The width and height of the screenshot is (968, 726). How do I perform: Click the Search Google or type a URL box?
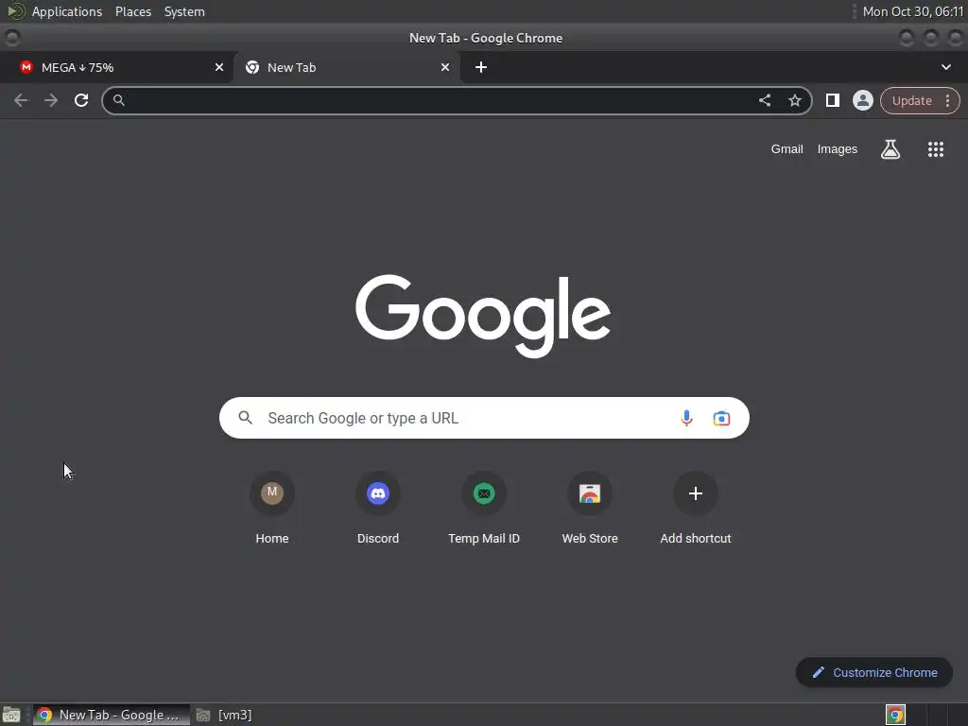(x=484, y=418)
